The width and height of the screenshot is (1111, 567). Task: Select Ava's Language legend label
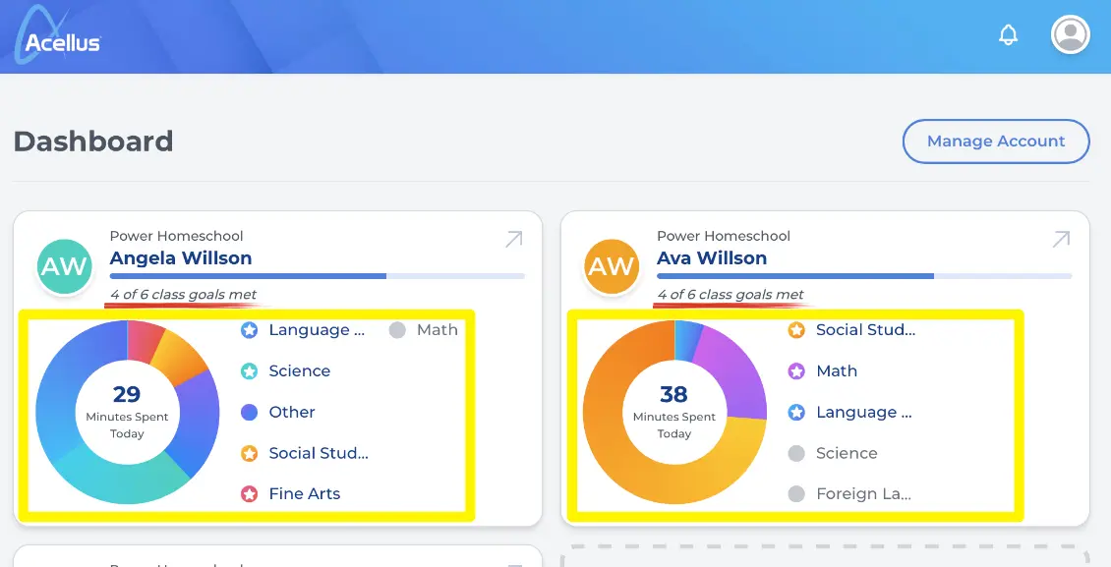click(x=864, y=412)
